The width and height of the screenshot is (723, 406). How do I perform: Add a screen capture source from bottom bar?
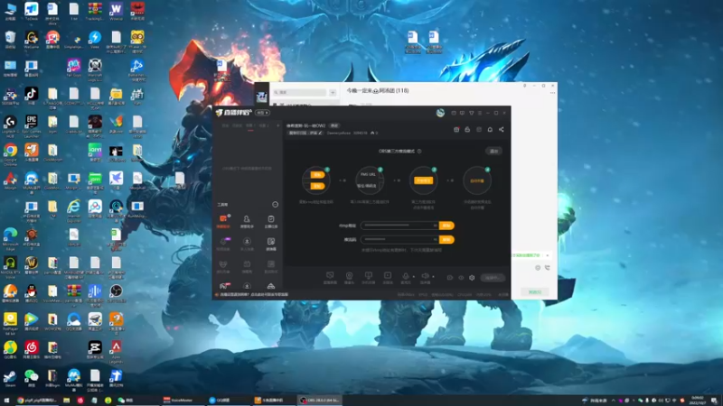(x=330, y=277)
